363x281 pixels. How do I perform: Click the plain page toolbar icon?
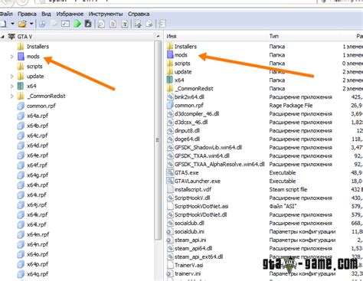(x=113, y=24)
